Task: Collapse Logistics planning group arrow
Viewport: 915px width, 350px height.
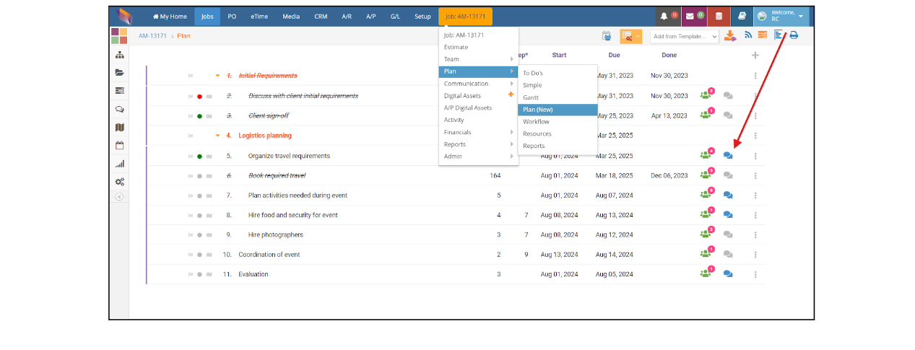Action: tap(217, 136)
